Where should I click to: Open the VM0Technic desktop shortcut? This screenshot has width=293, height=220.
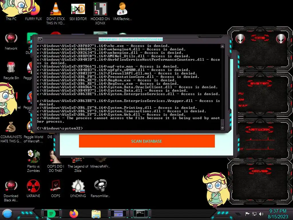coord(122,11)
